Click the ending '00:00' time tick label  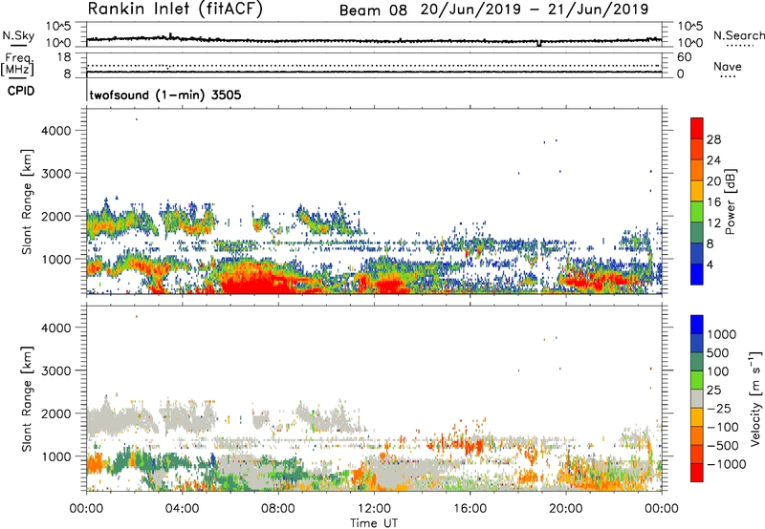(x=662, y=509)
